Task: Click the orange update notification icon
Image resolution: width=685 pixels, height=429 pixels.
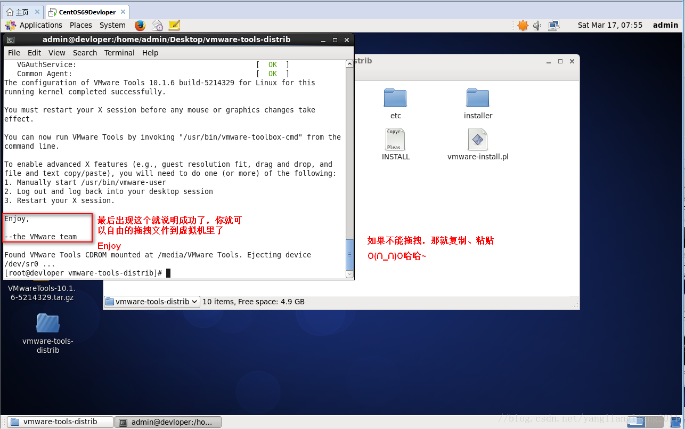Action: [x=523, y=25]
